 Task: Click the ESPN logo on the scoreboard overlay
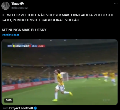(10, 46)
